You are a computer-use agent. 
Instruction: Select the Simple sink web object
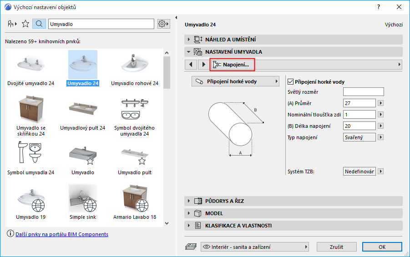pos(83,202)
